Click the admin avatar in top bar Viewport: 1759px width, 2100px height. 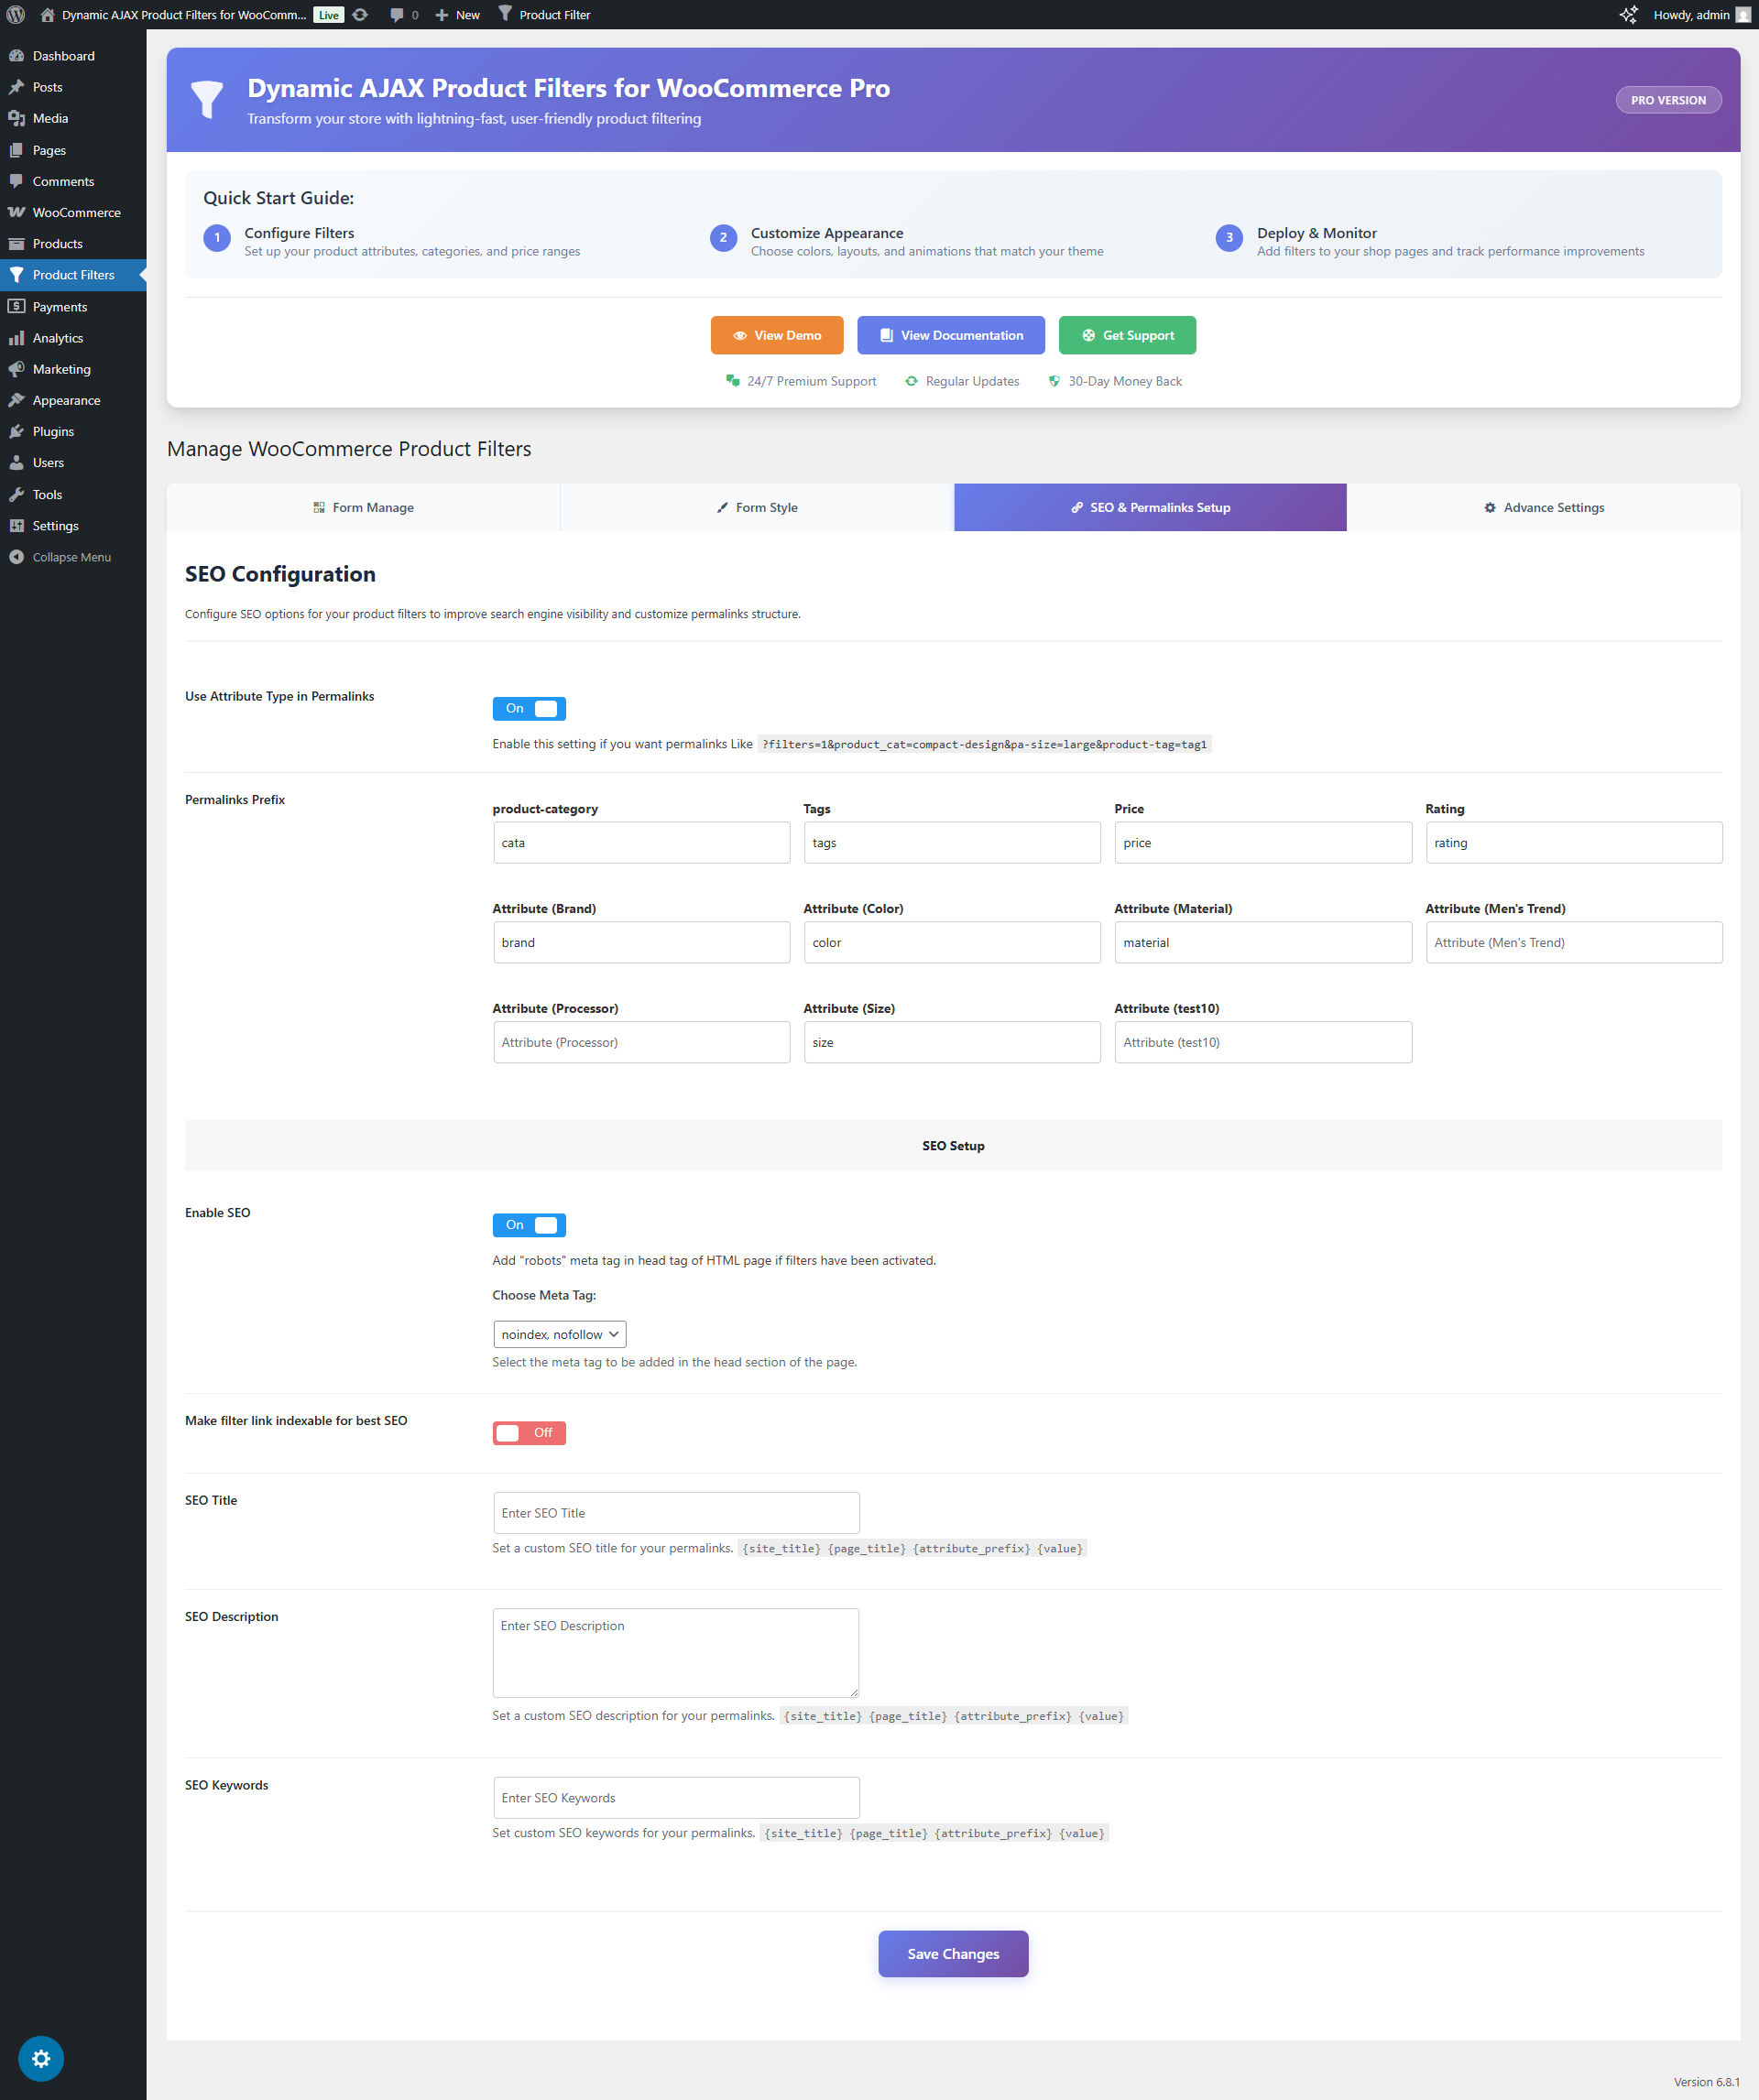tap(1743, 15)
